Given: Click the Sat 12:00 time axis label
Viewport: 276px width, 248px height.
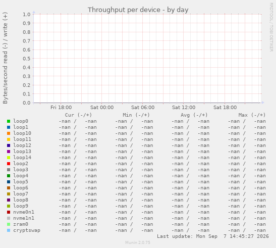Looking at the screenshot, I should (184, 108).
